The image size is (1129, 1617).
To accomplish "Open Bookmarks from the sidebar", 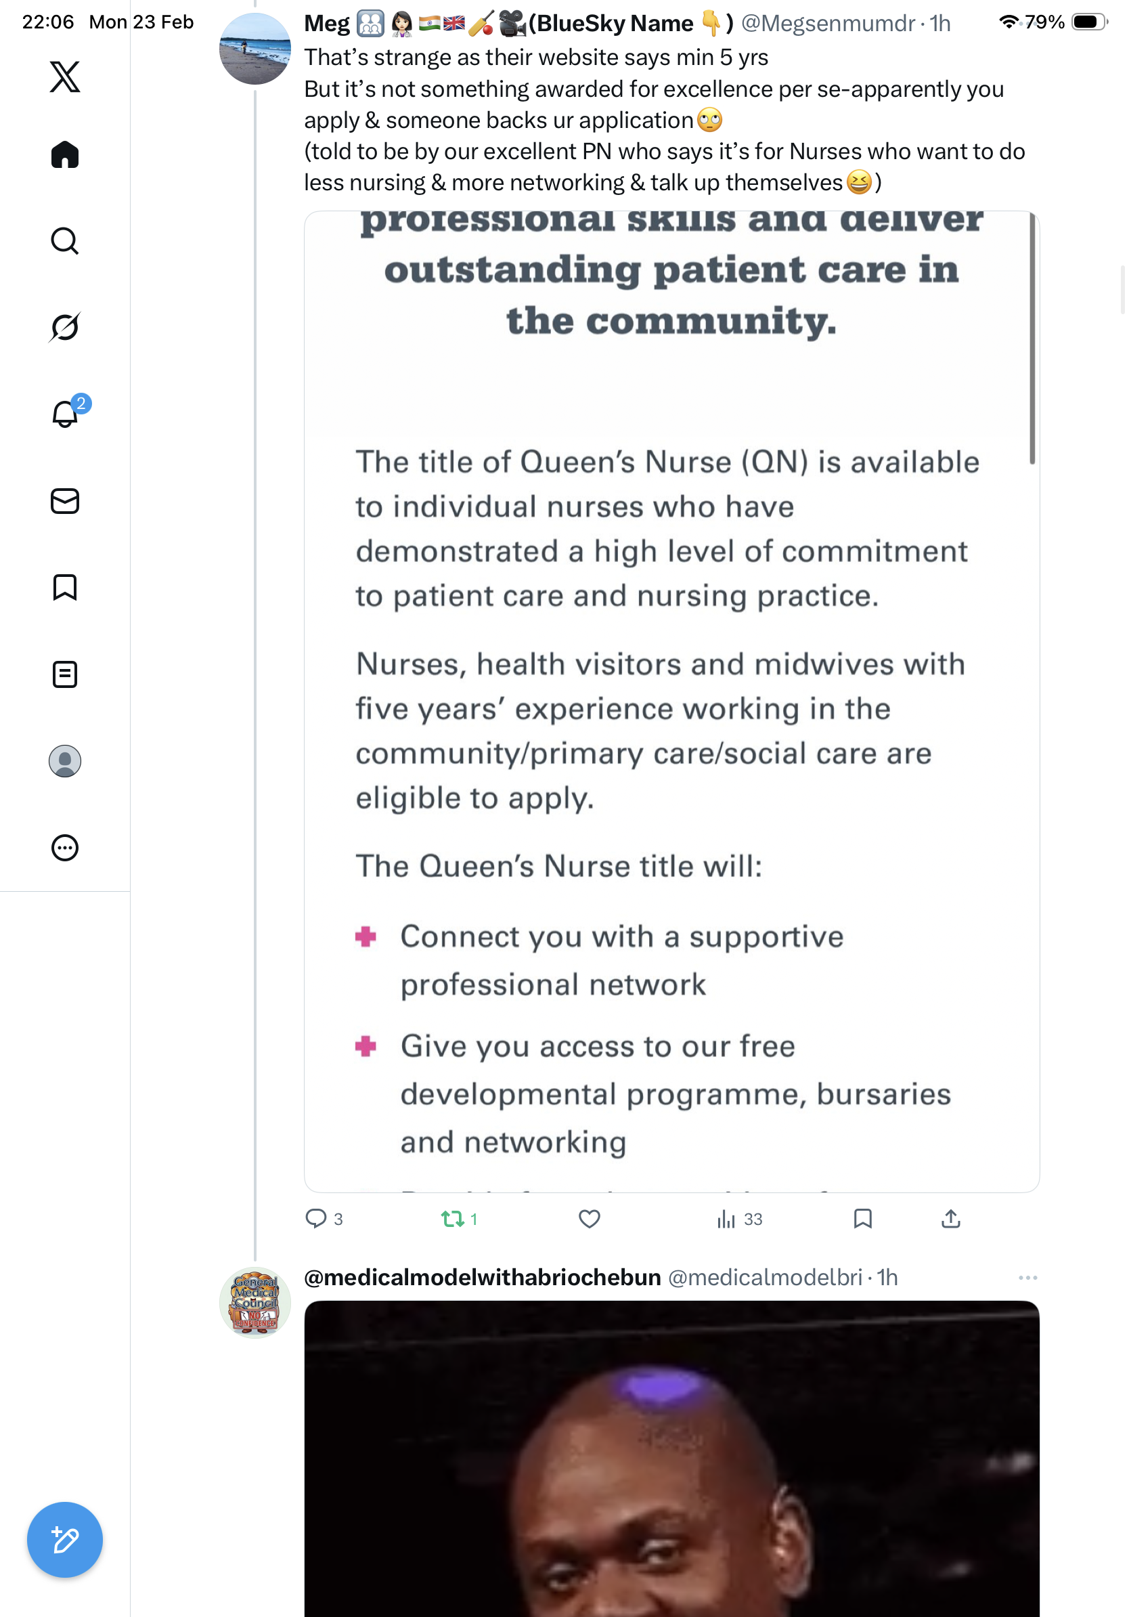I will pos(65,587).
